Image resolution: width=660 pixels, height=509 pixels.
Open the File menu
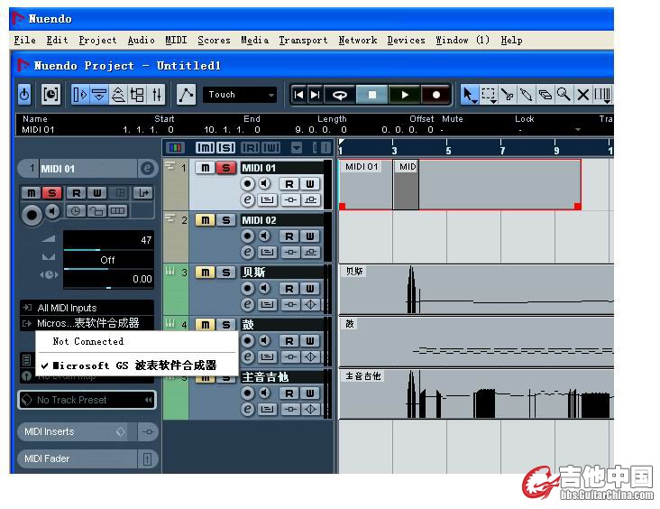coord(25,40)
